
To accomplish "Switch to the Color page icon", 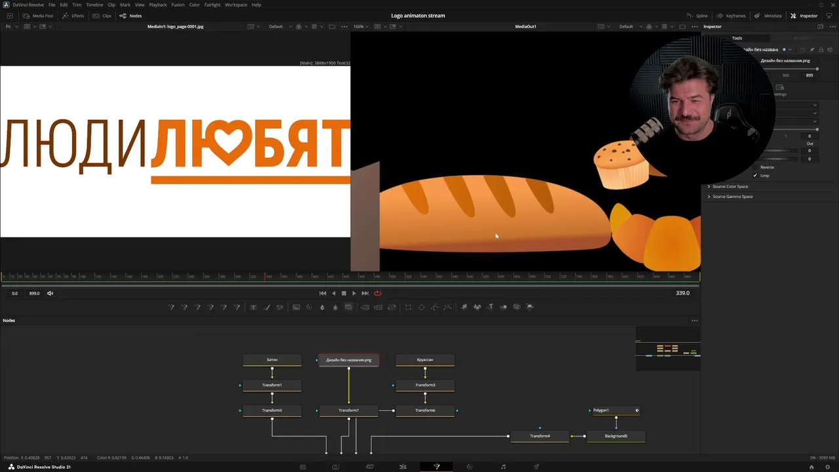I will (469, 467).
